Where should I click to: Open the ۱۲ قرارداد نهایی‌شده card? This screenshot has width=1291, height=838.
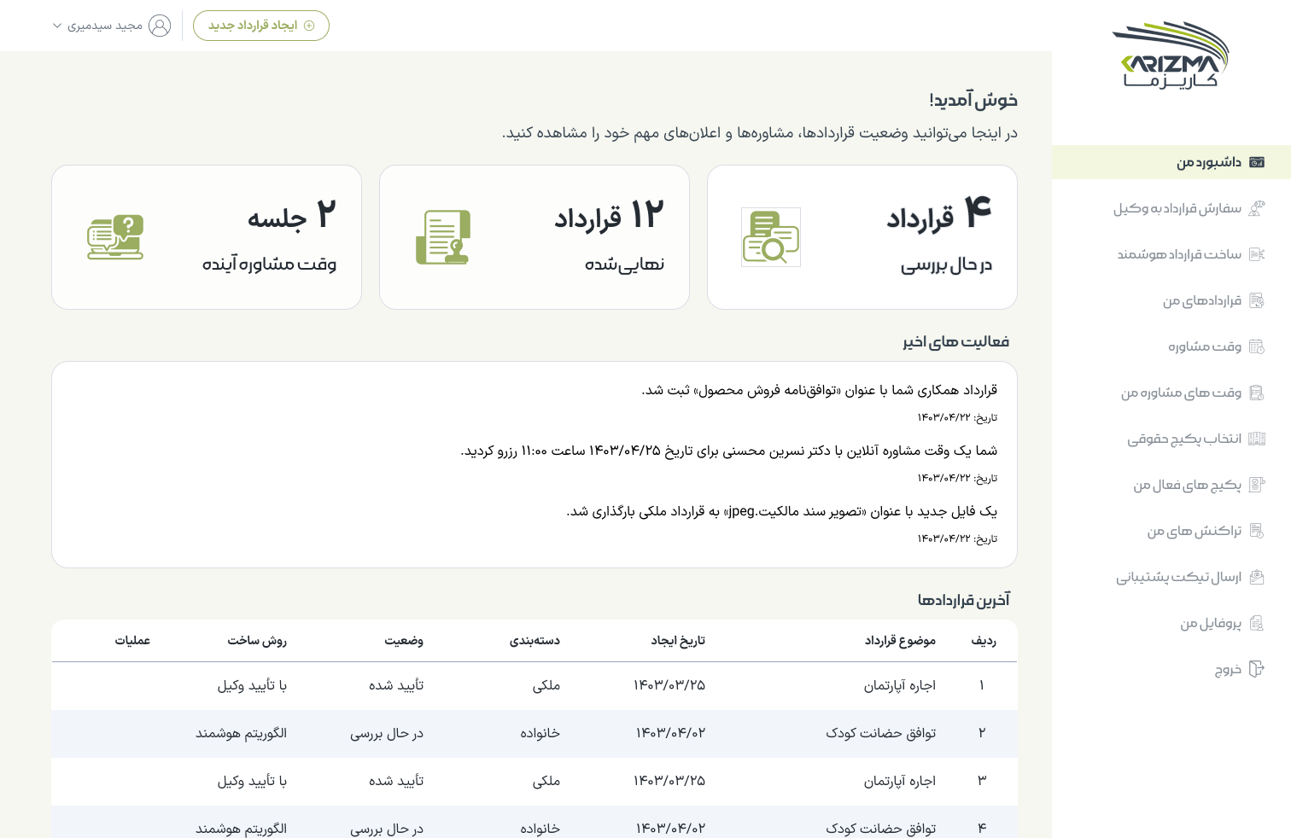(535, 237)
